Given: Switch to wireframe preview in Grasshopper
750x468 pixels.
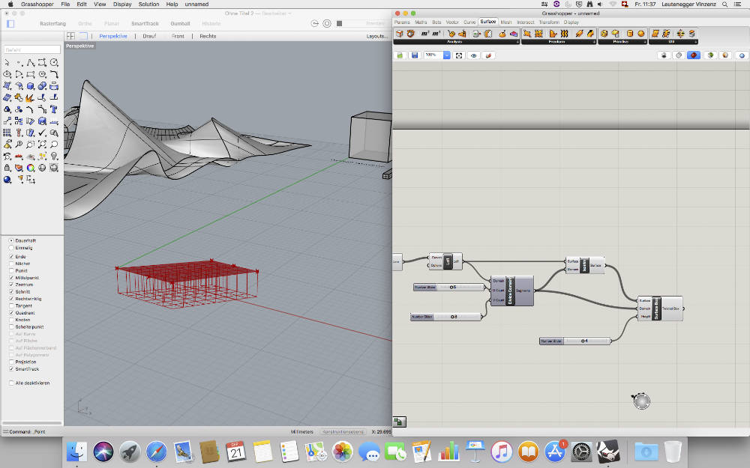Looking at the screenshot, I should click(679, 55).
